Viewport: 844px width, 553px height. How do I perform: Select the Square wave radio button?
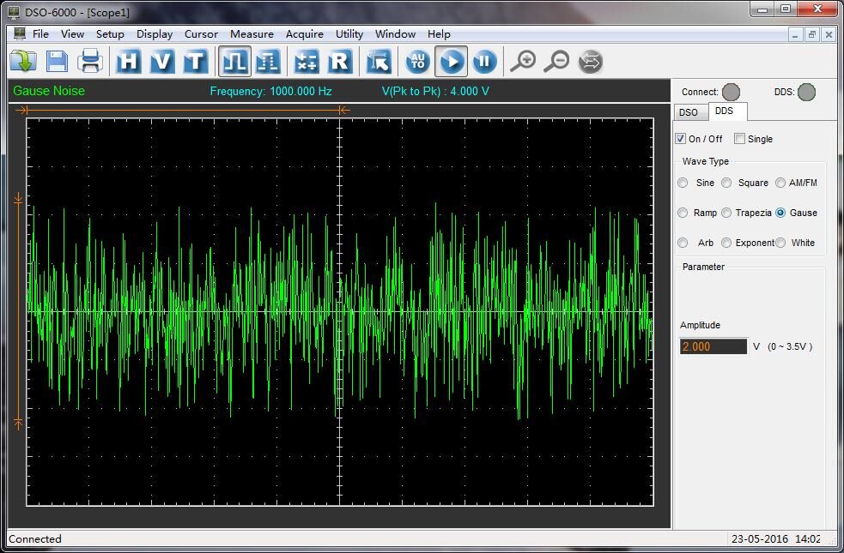(x=727, y=183)
